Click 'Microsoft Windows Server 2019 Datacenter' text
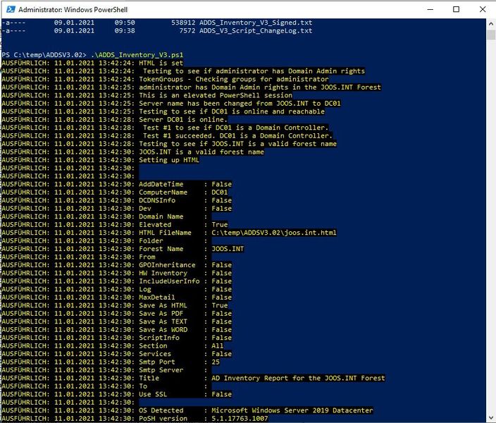 pos(292,410)
